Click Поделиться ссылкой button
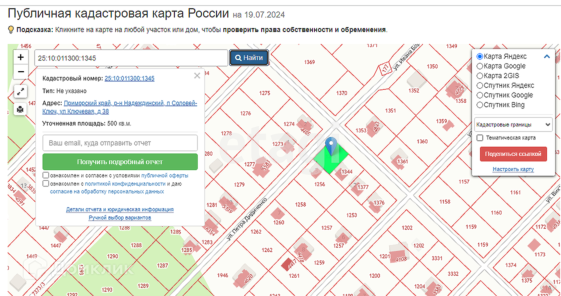The height and width of the screenshot is (296, 561). pyautogui.click(x=514, y=154)
